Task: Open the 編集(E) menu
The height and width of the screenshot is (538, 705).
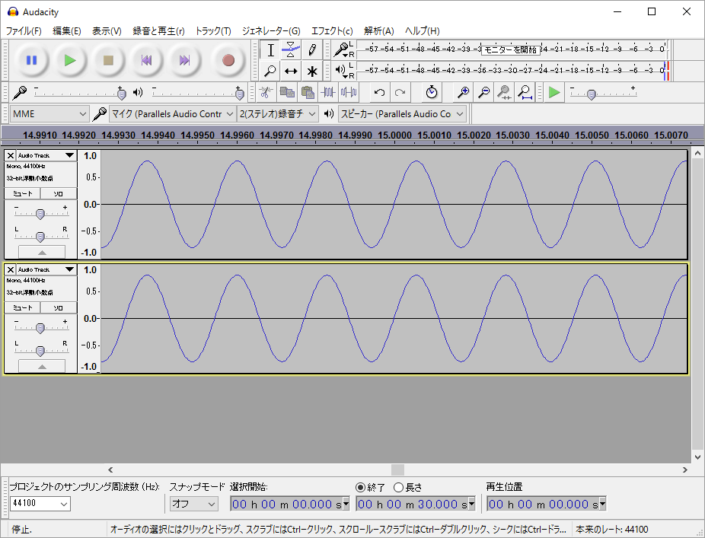Action: click(66, 31)
